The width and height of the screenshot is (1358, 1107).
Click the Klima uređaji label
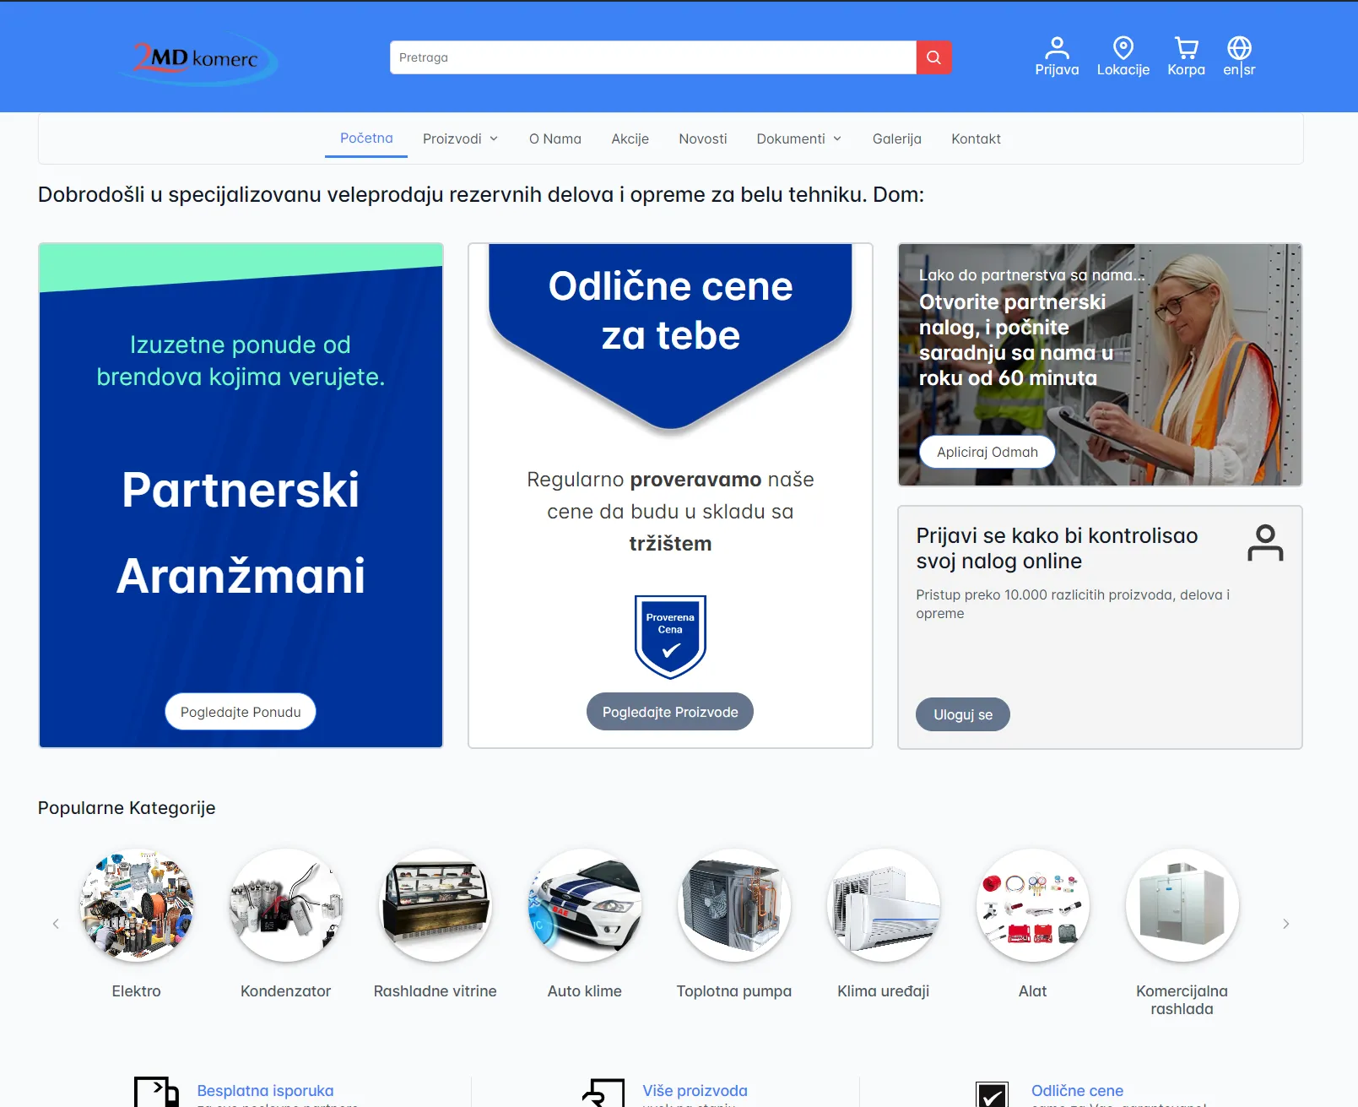(884, 990)
